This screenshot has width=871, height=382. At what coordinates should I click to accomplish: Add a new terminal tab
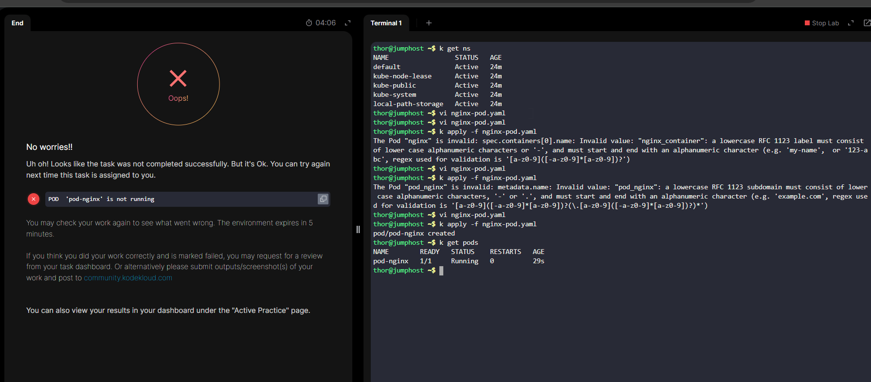pyautogui.click(x=429, y=23)
